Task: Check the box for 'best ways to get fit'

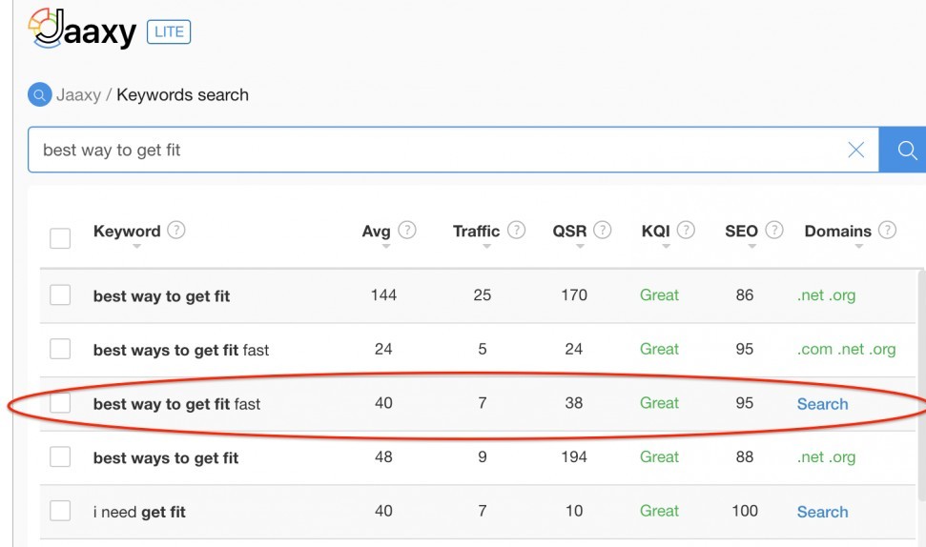Action: [60, 456]
